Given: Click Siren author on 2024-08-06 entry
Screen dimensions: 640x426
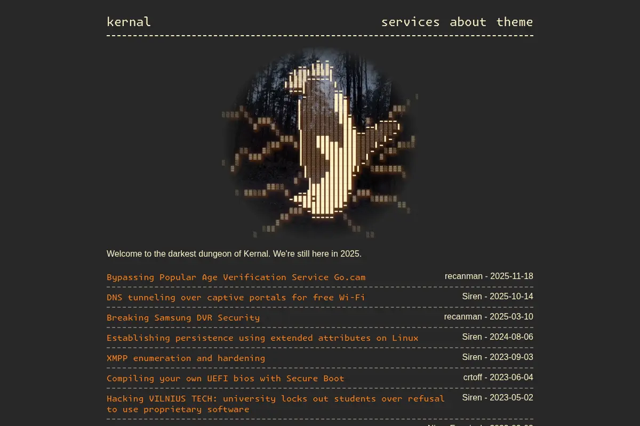Looking at the screenshot, I should 472,337.
